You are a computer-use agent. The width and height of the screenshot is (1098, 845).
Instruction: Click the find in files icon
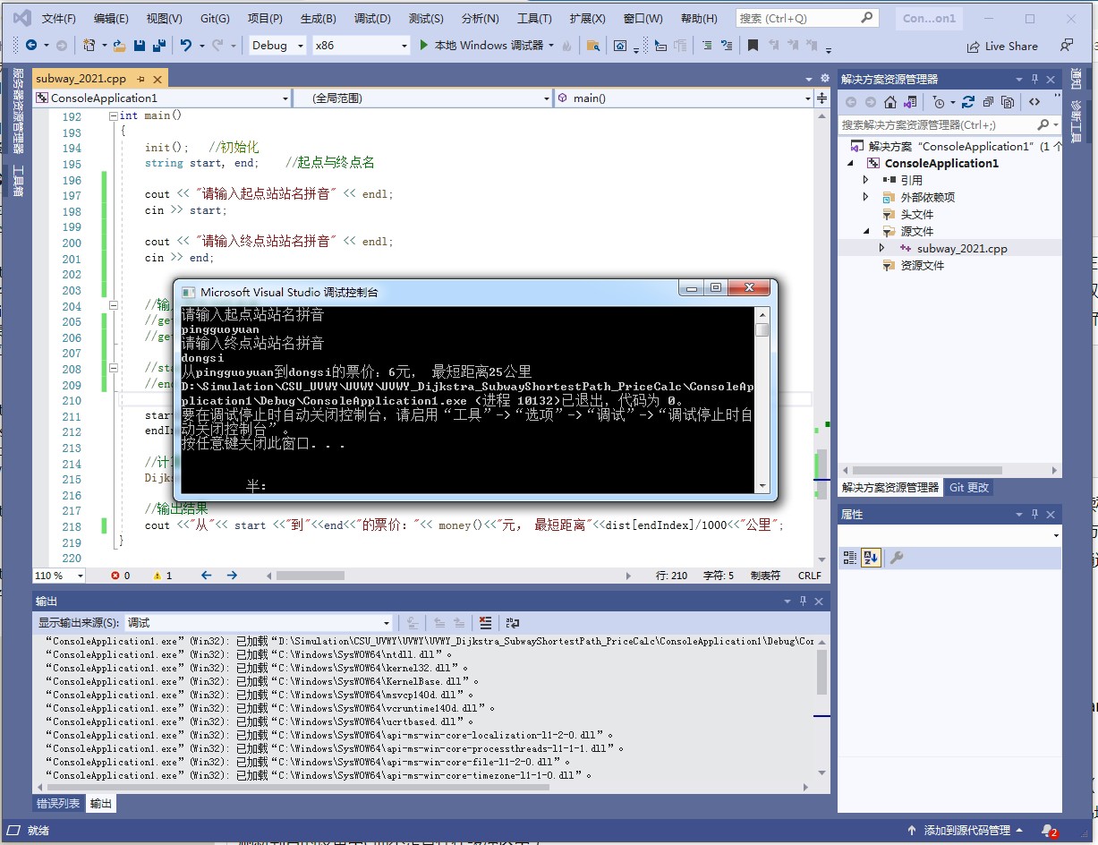[x=592, y=46]
